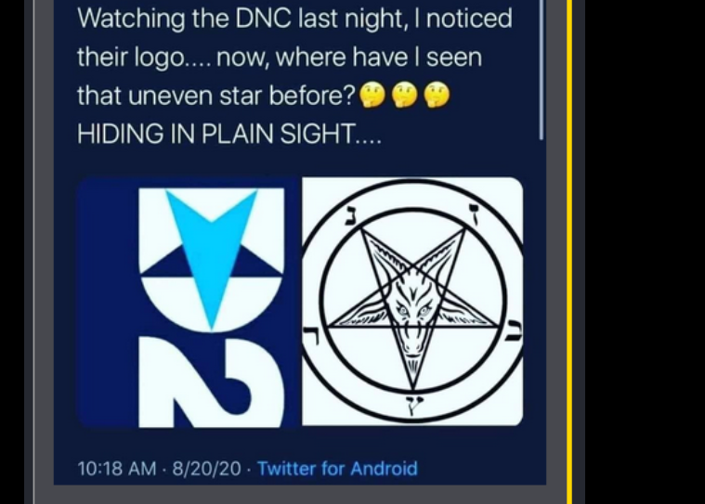The width and height of the screenshot is (705, 504).
Task: Click the yellow vertical bar
Action: coord(569,252)
